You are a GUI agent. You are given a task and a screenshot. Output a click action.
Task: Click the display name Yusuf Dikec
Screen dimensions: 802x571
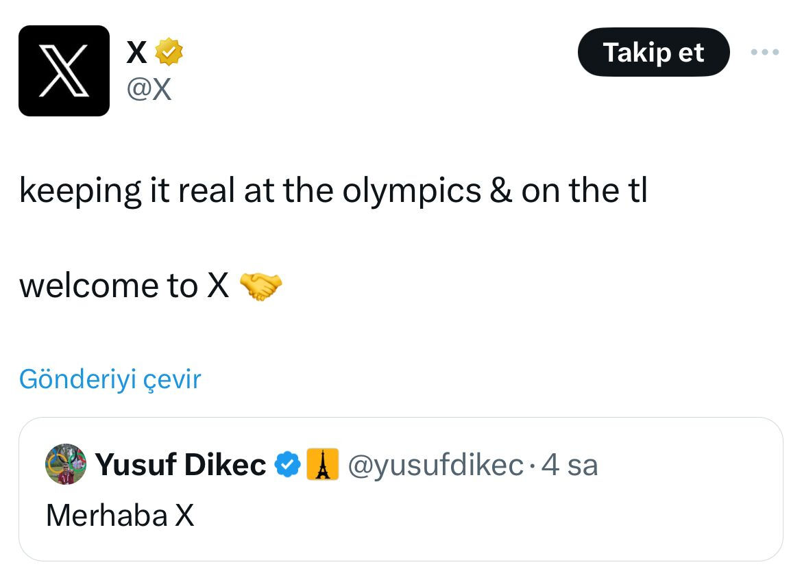[x=182, y=464]
